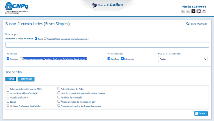Check Atividade Profissional (Instituição) filter
Screen dimensions: 214x121
point(8,106)
